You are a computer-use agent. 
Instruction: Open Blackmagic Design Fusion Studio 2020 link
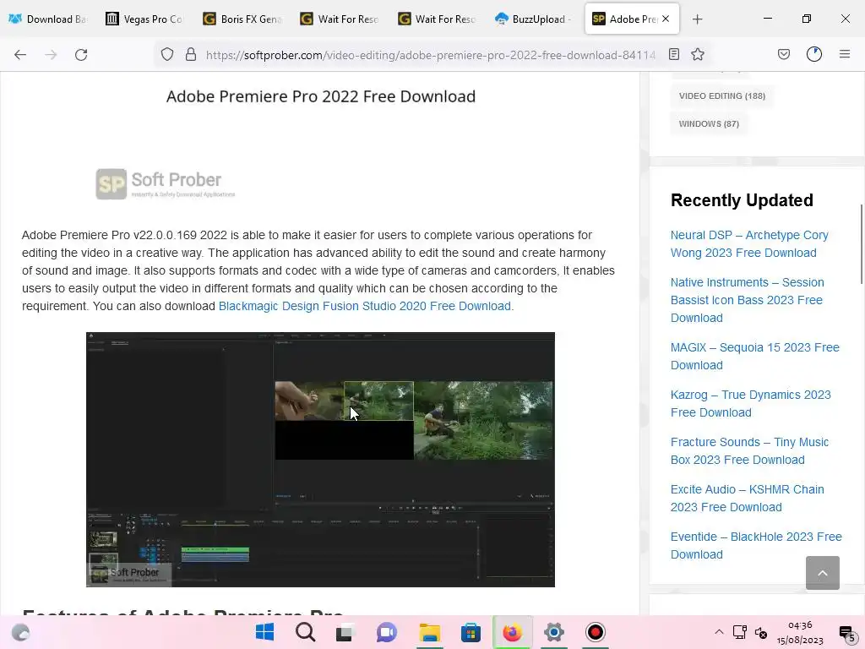[x=365, y=306]
